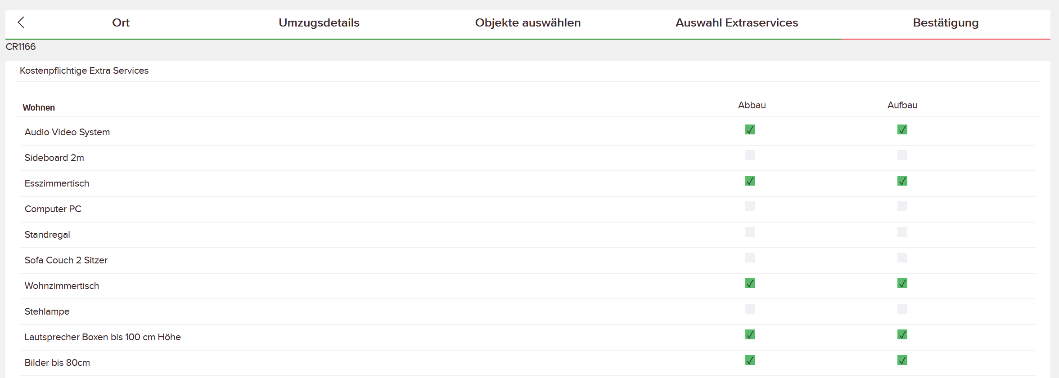1059x378 pixels.
Task: Enable Aufbau for Sofa Couch 2 Sitzer
Action: (902, 258)
